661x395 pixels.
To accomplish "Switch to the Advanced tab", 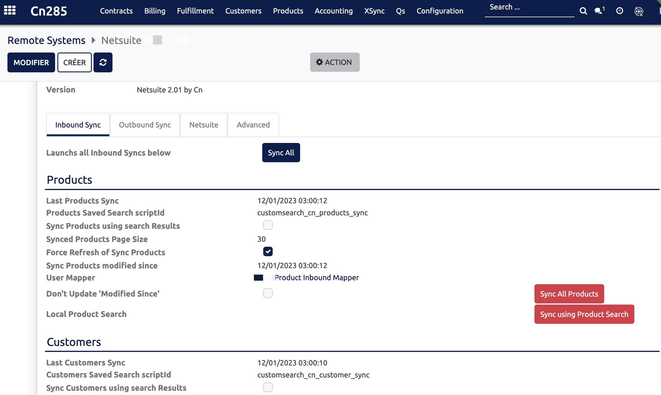I will pos(253,125).
